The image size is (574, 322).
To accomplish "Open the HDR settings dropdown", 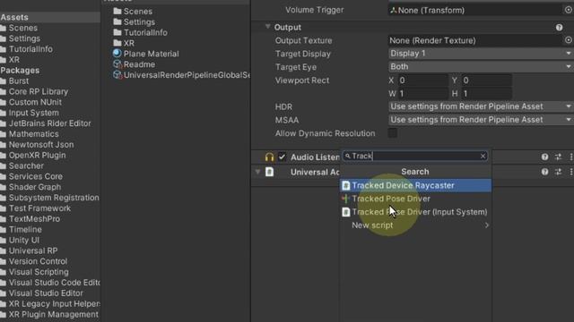I will pos(481,106).
